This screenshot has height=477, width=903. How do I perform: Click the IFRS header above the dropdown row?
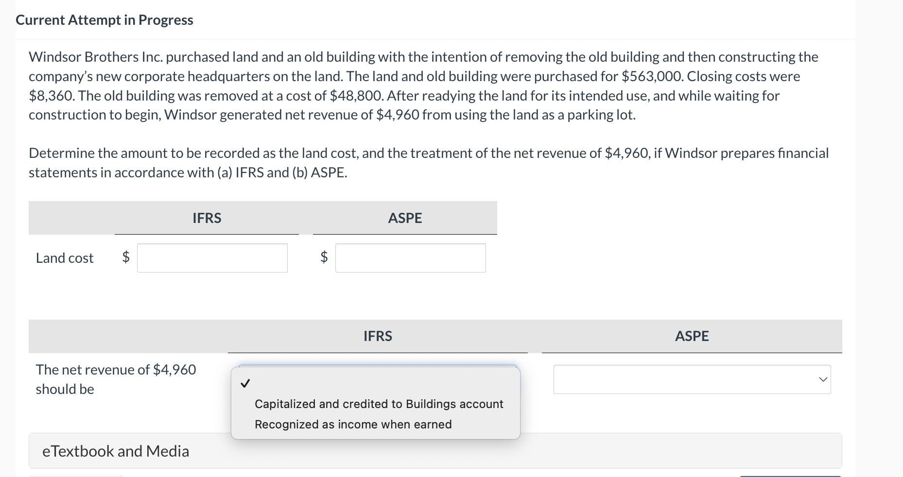click(x=378, y=336)
